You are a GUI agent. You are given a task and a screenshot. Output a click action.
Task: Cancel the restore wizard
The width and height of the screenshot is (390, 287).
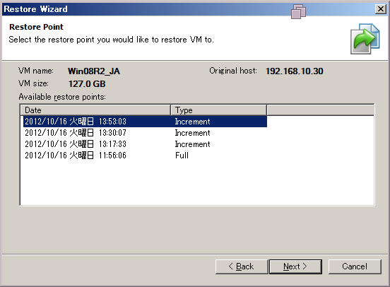[x=355, y=266]
